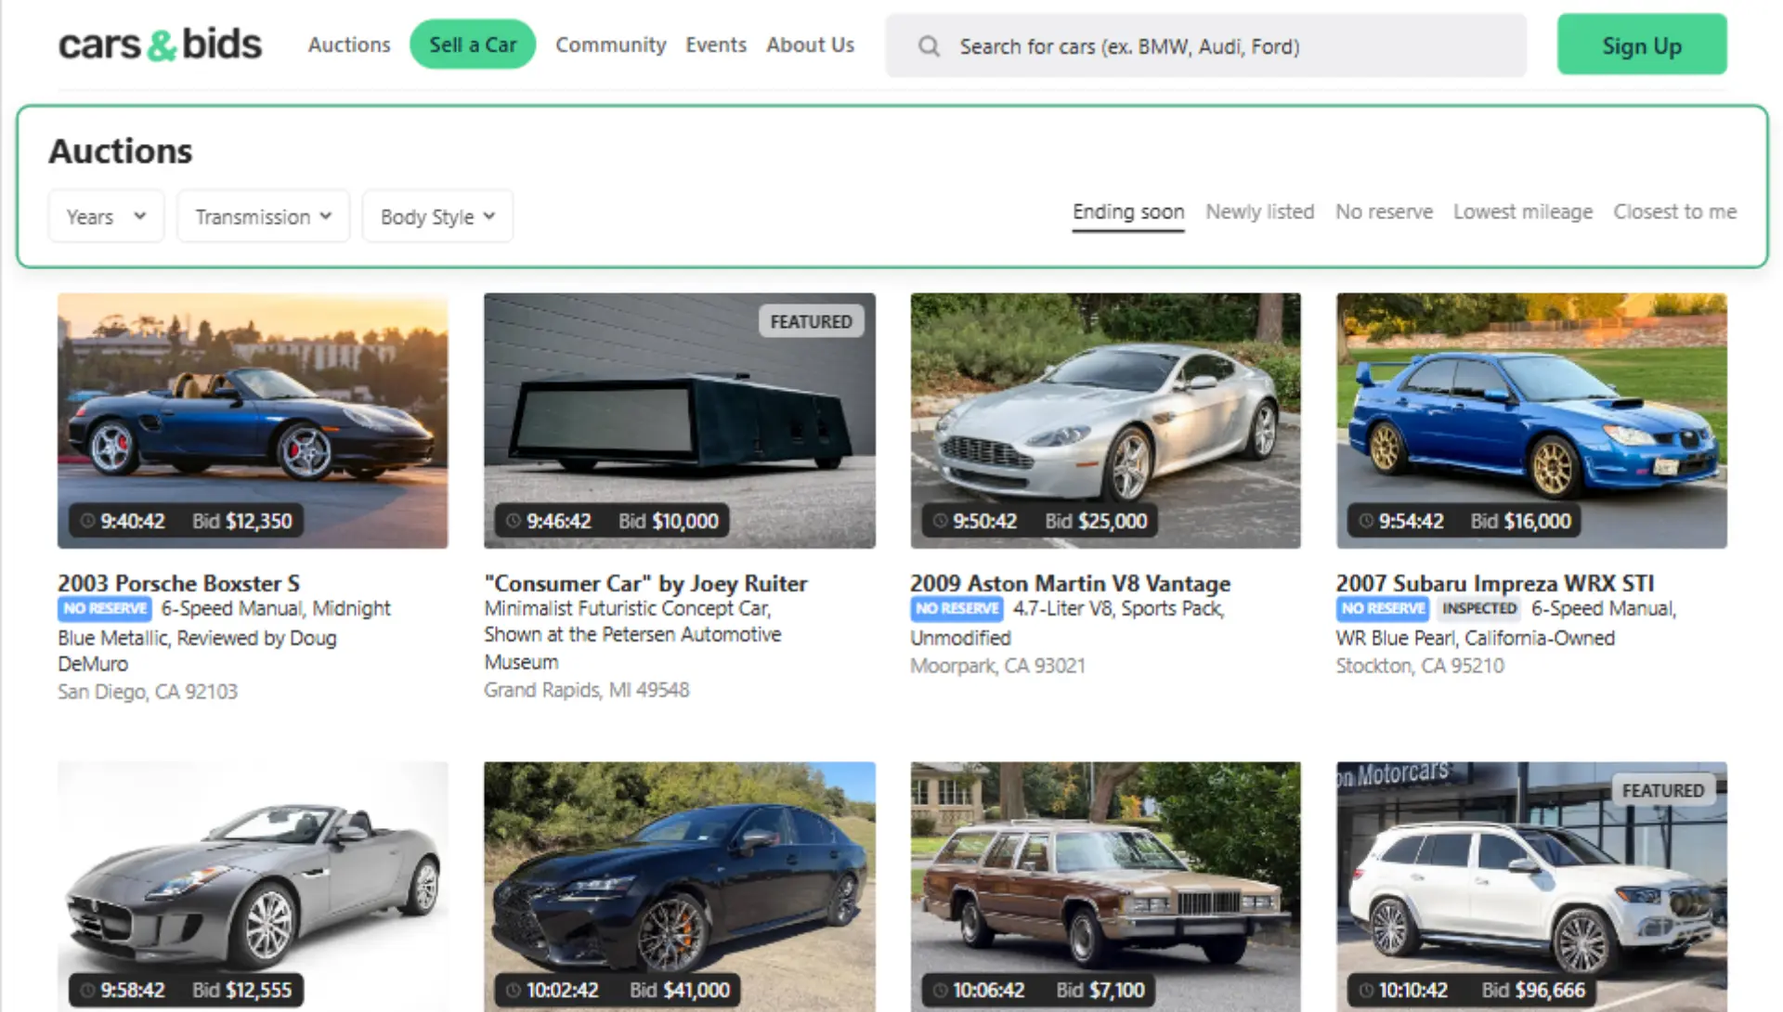This screenshot has width=1783, height=1012.
Task: Open the 2009 Aston Martin V8 Vantage title
Action: click(1070, 583)
